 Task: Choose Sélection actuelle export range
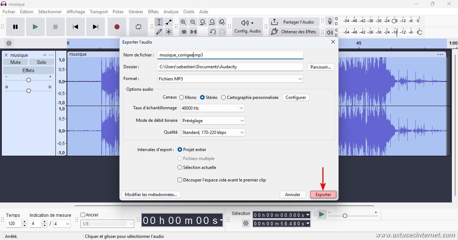pos(180,167)
